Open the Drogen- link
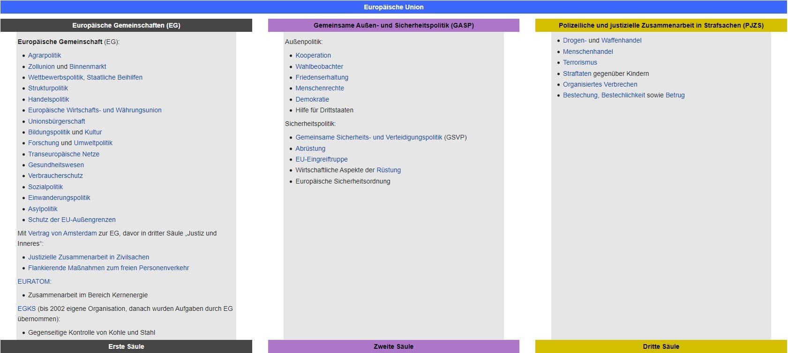Viewport: 788px width, 353px height. click(575, 40)
